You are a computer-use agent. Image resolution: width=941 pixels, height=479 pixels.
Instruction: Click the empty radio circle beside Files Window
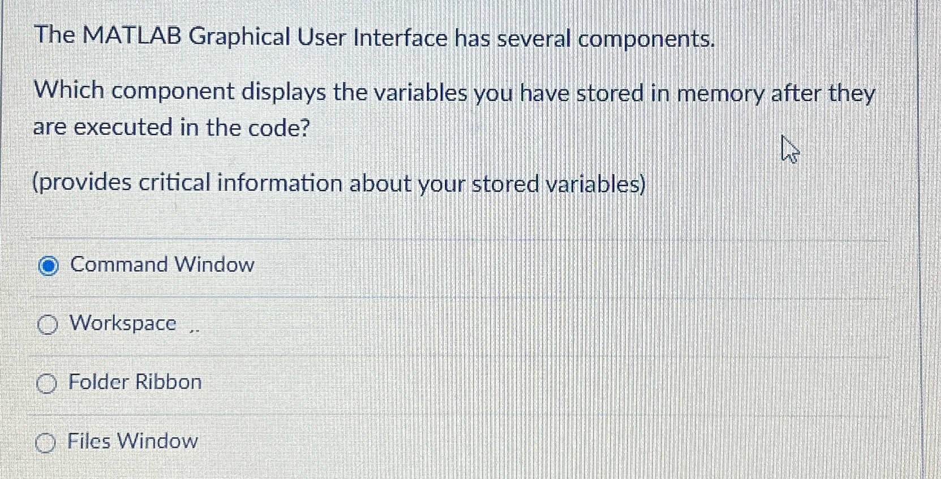(x=45, y=443)
